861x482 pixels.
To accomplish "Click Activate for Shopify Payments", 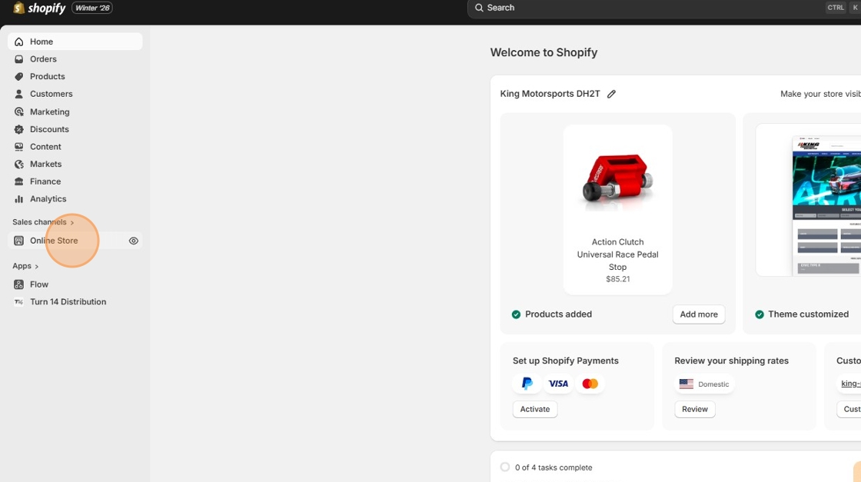I will click(535, 409).
